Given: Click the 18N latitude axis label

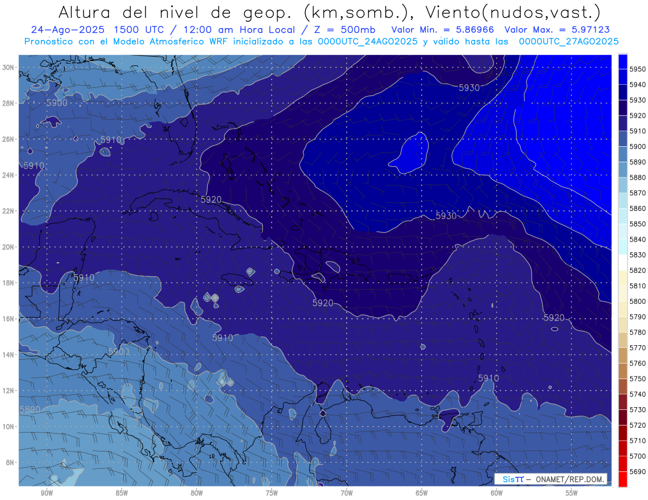Looking at the screenshot, I should (x=8, y=283).
